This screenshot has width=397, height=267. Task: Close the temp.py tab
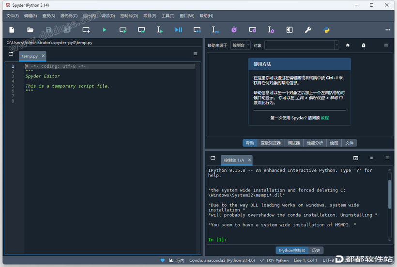(x=43, y=56)
